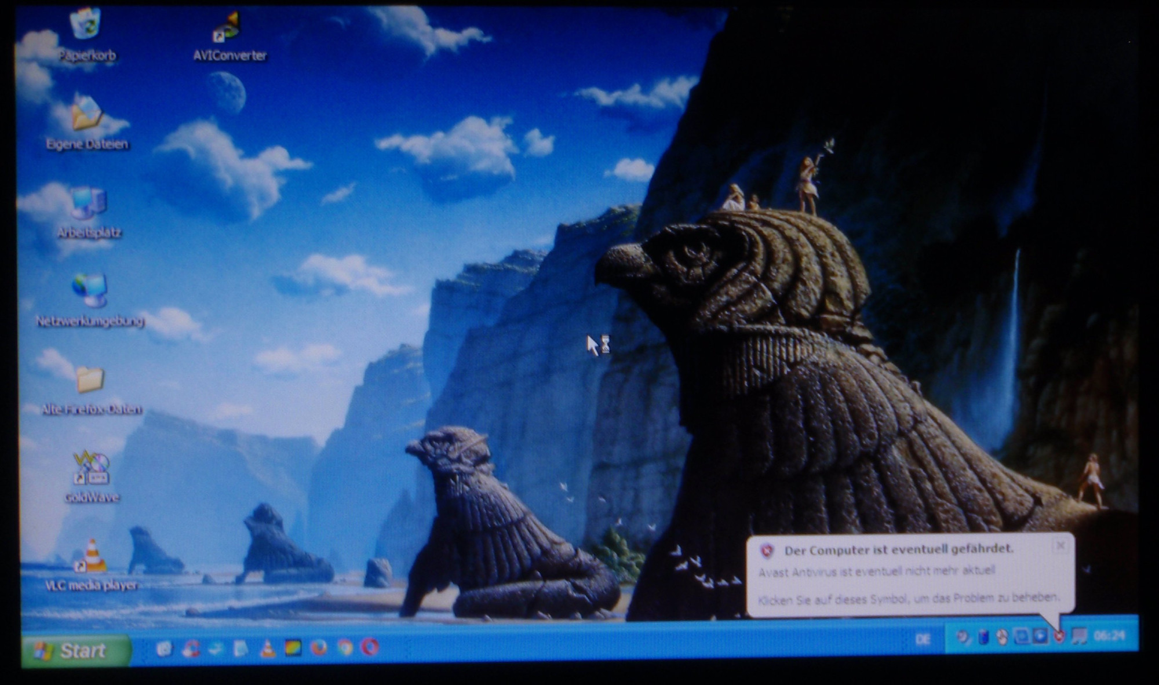The height and width of the screenshot is (685, 1159).
Task: Click the first tray icon left of blue cylinder
Action: [964, 637]
